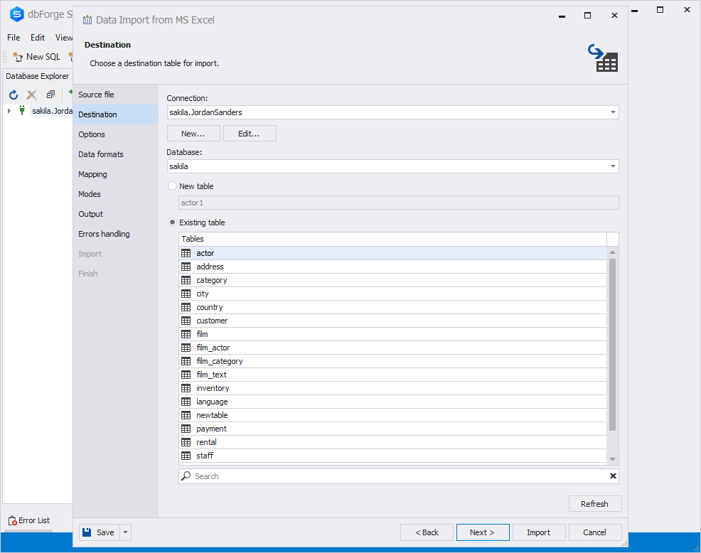The image size is (701, 553).
Task: Select the Existing table radio button
Action: [x=172, y=222]
